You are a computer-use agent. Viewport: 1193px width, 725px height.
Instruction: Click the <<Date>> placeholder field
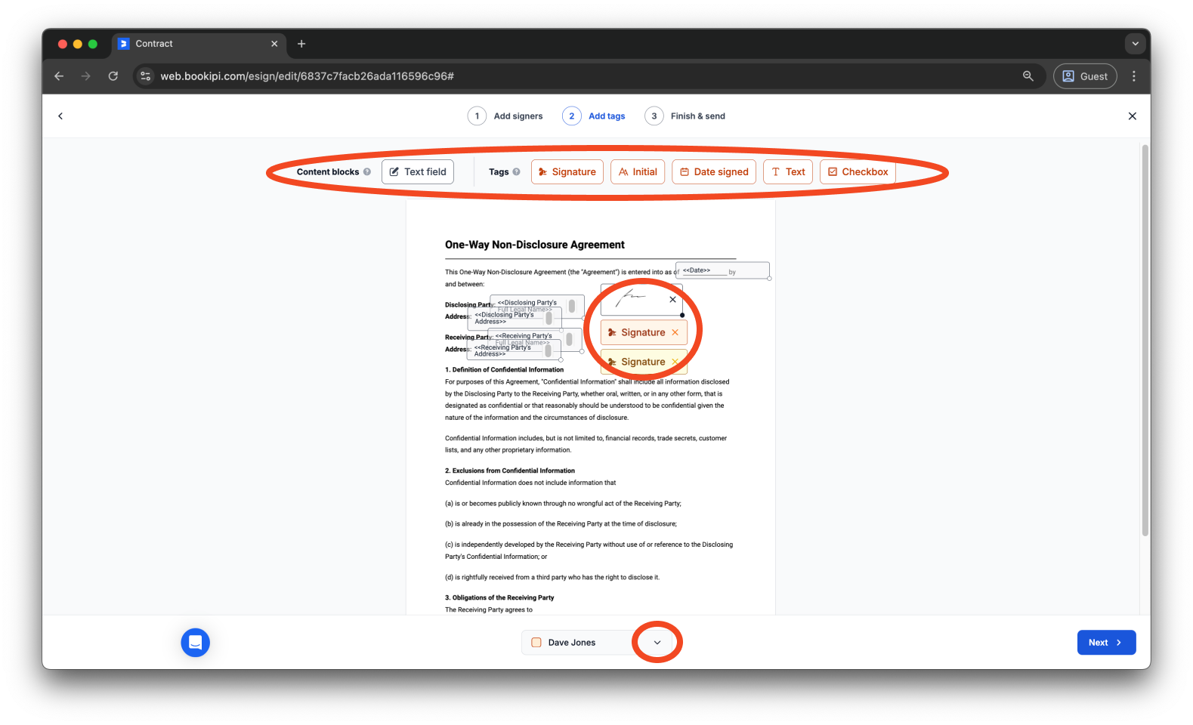click(722, 270)
